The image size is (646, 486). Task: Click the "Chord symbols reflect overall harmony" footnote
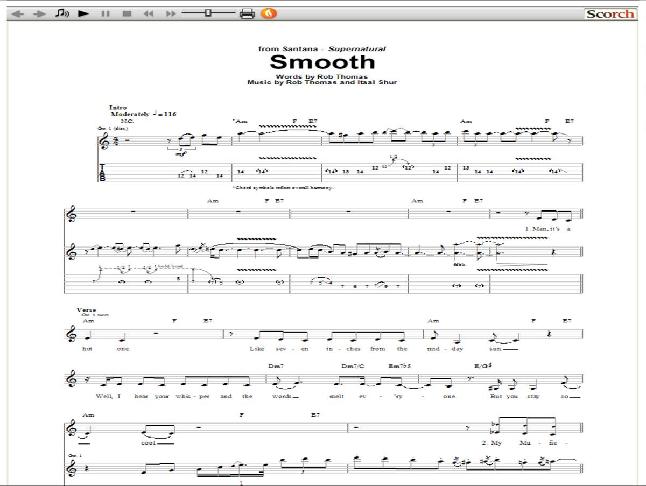(x=283, y=188)
